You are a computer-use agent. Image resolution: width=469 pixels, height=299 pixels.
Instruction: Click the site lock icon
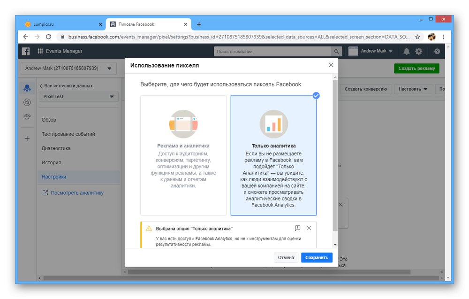[62, 37]
